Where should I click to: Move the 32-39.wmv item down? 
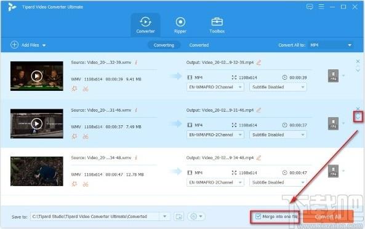point(358,70)
